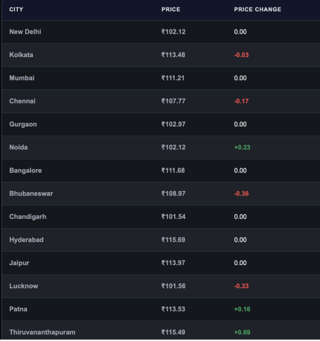Viewport: 320px width, 341px height.
Task: Select the Noida city name
Action: (18, 147)
